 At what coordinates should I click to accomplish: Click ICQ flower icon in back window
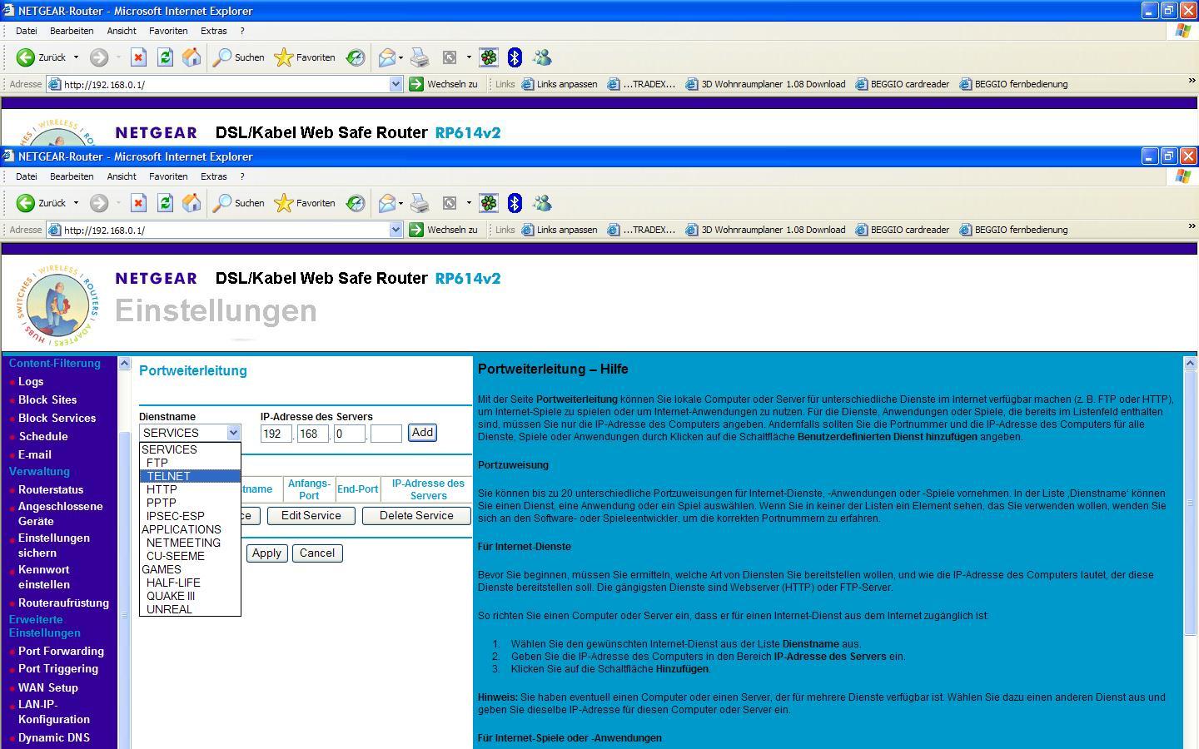click(489, 57)
